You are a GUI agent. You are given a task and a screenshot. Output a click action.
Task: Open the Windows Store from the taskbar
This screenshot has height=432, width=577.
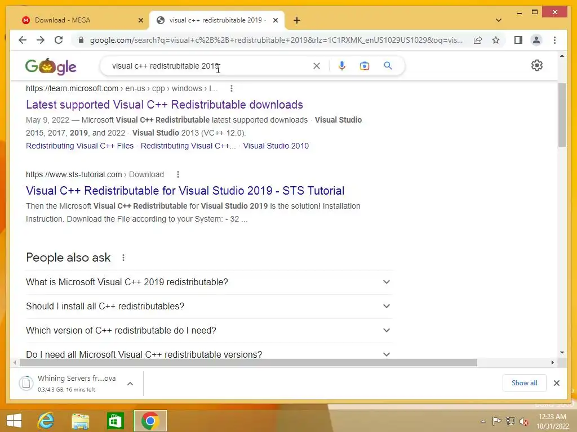(115, 421)
